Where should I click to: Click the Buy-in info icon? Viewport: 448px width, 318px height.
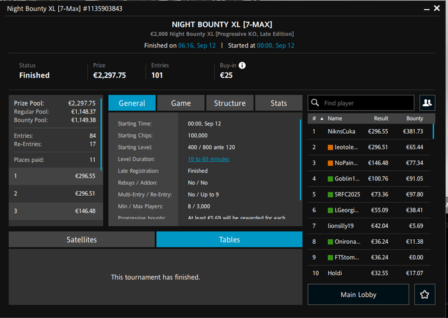click(243, 65)
